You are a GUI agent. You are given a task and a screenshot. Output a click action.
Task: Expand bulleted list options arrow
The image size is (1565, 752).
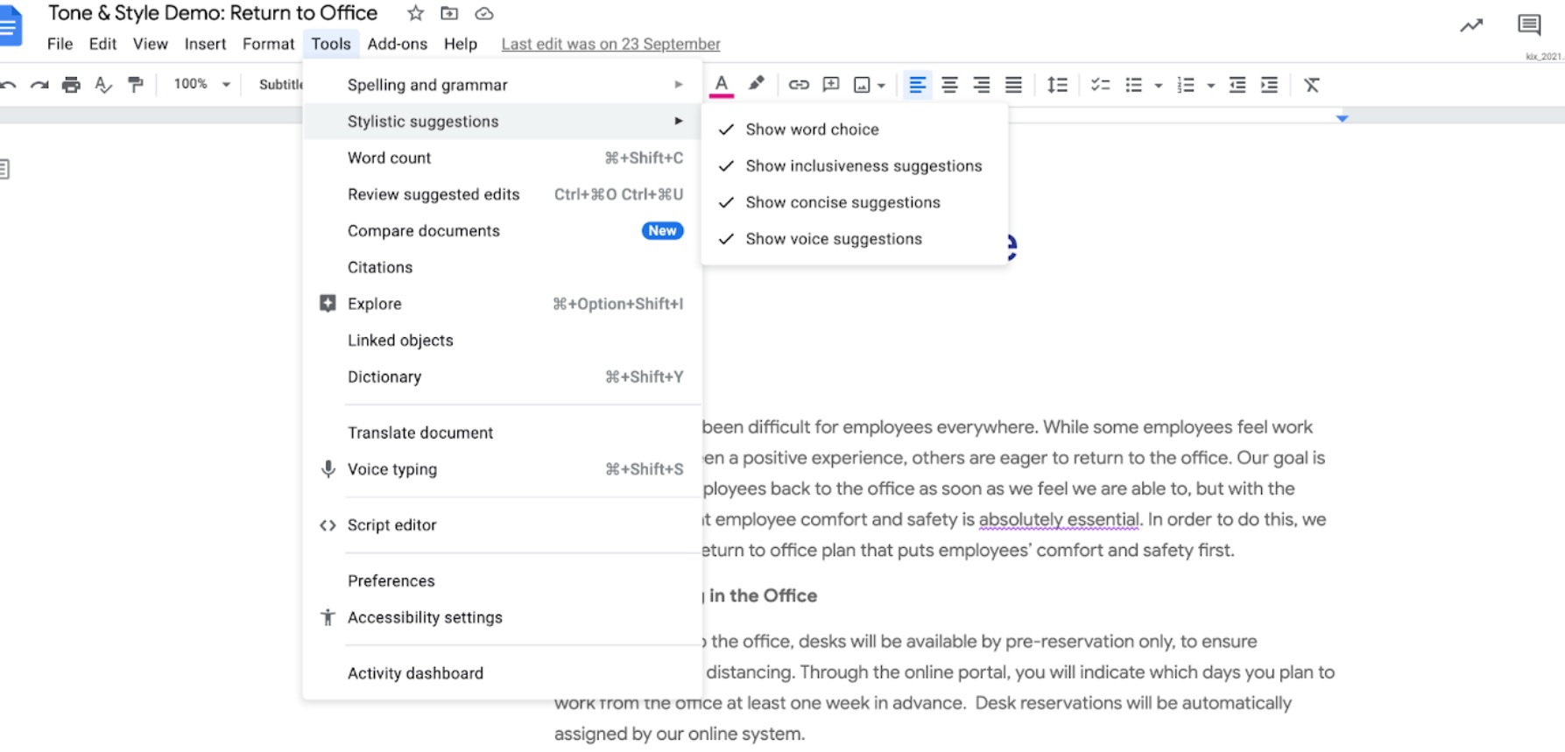click(1158, 86)
